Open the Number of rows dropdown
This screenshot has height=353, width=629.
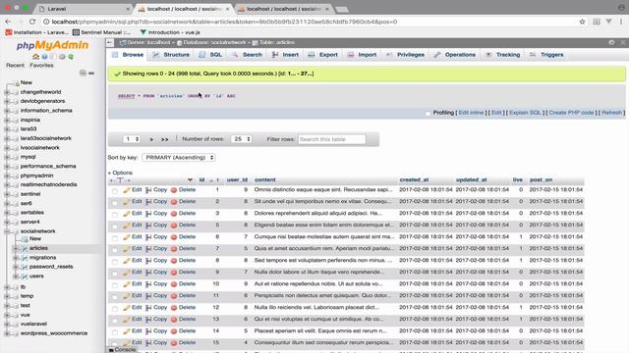[242, 139]
